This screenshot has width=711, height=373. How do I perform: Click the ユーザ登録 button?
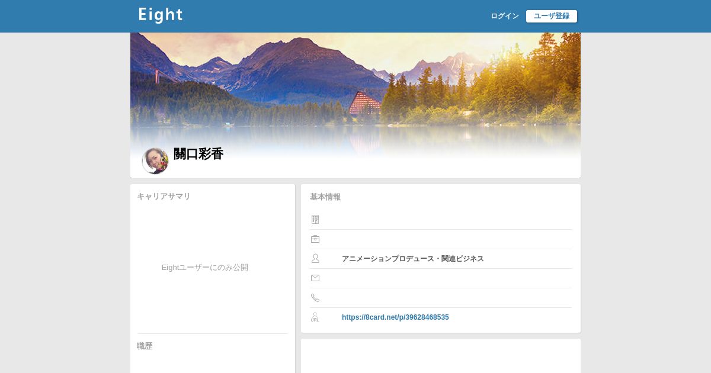tap(552, 16)
